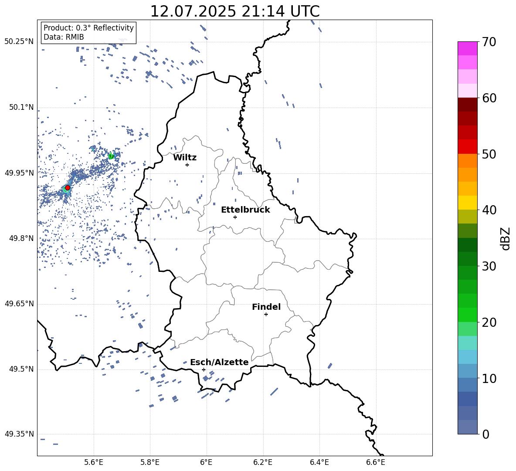Click the 6.4°E longitude label
516x471 pixels.
[319, 462]
